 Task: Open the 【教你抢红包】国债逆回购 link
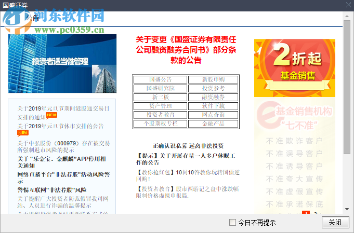188,175
